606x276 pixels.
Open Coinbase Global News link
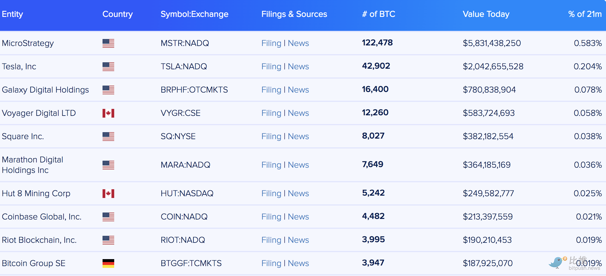click(x=298, y=217)
